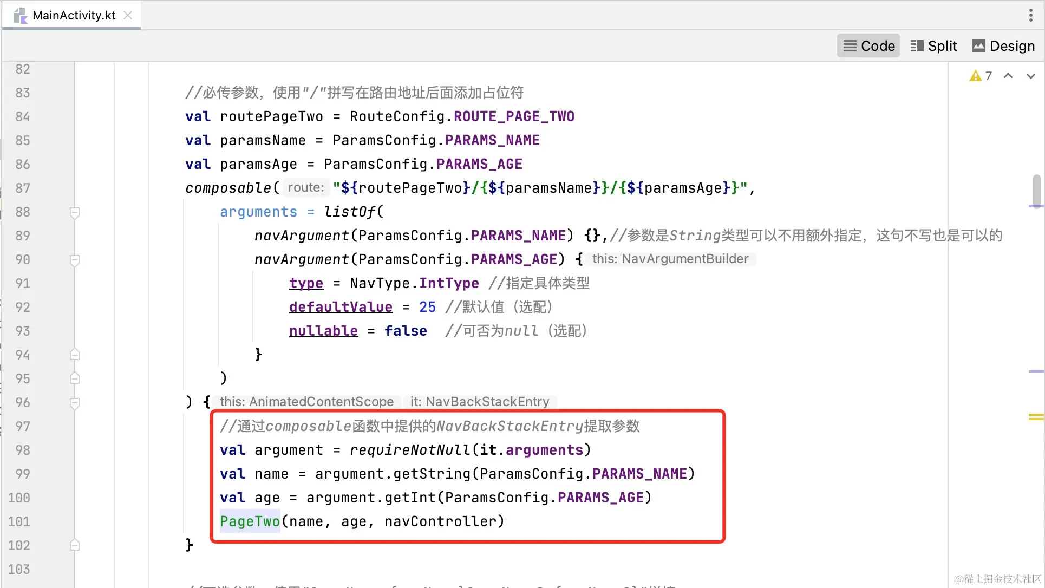Collapse the navArgument block at line 90
The width and height of the screenshot is (1045, 588).
(75, 260)
